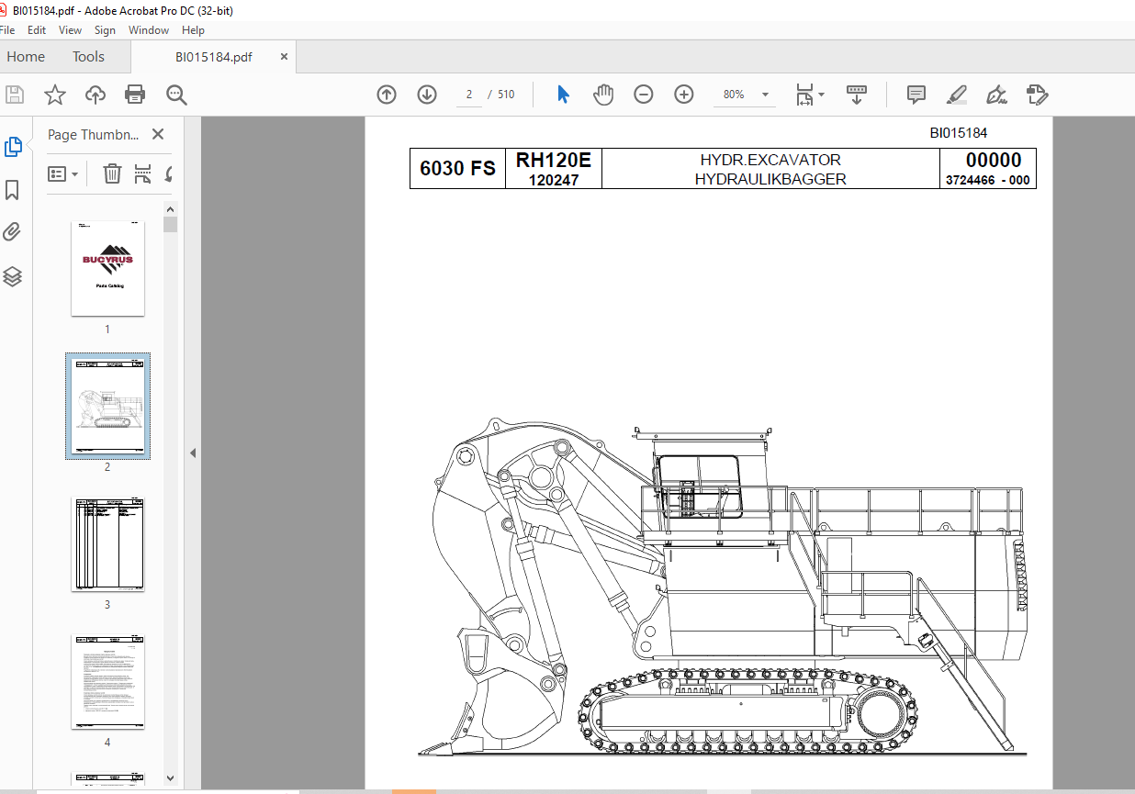Add a comment sticky note
The width and height of the screenshot is (1135, 794).
point(916,95)
